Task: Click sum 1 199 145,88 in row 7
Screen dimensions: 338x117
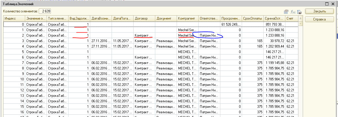Action: pos(274,63)
